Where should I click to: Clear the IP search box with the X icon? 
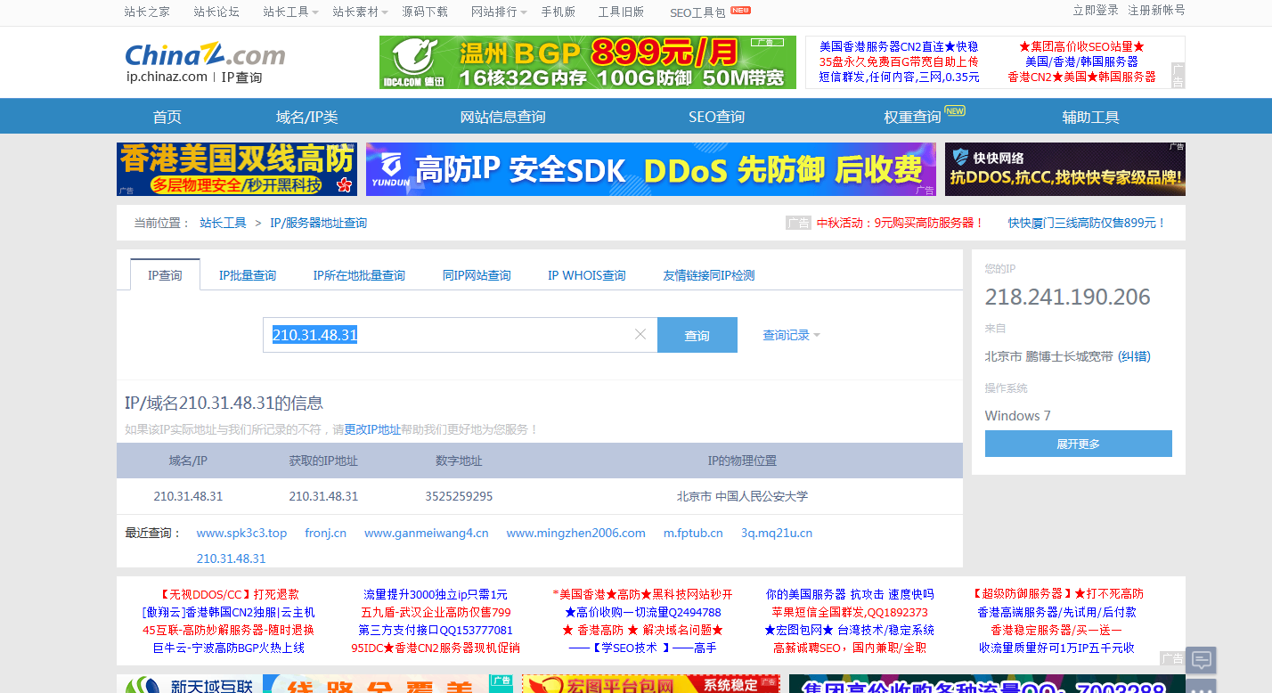[640, 335]
